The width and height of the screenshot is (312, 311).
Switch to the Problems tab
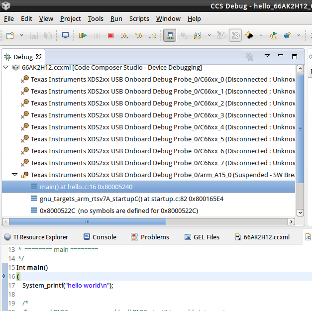150,237
